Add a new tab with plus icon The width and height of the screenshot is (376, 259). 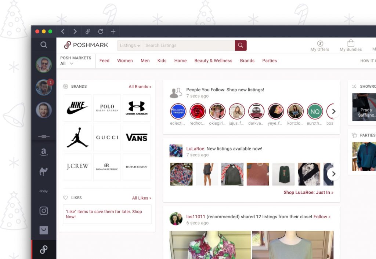pos(113,32)
